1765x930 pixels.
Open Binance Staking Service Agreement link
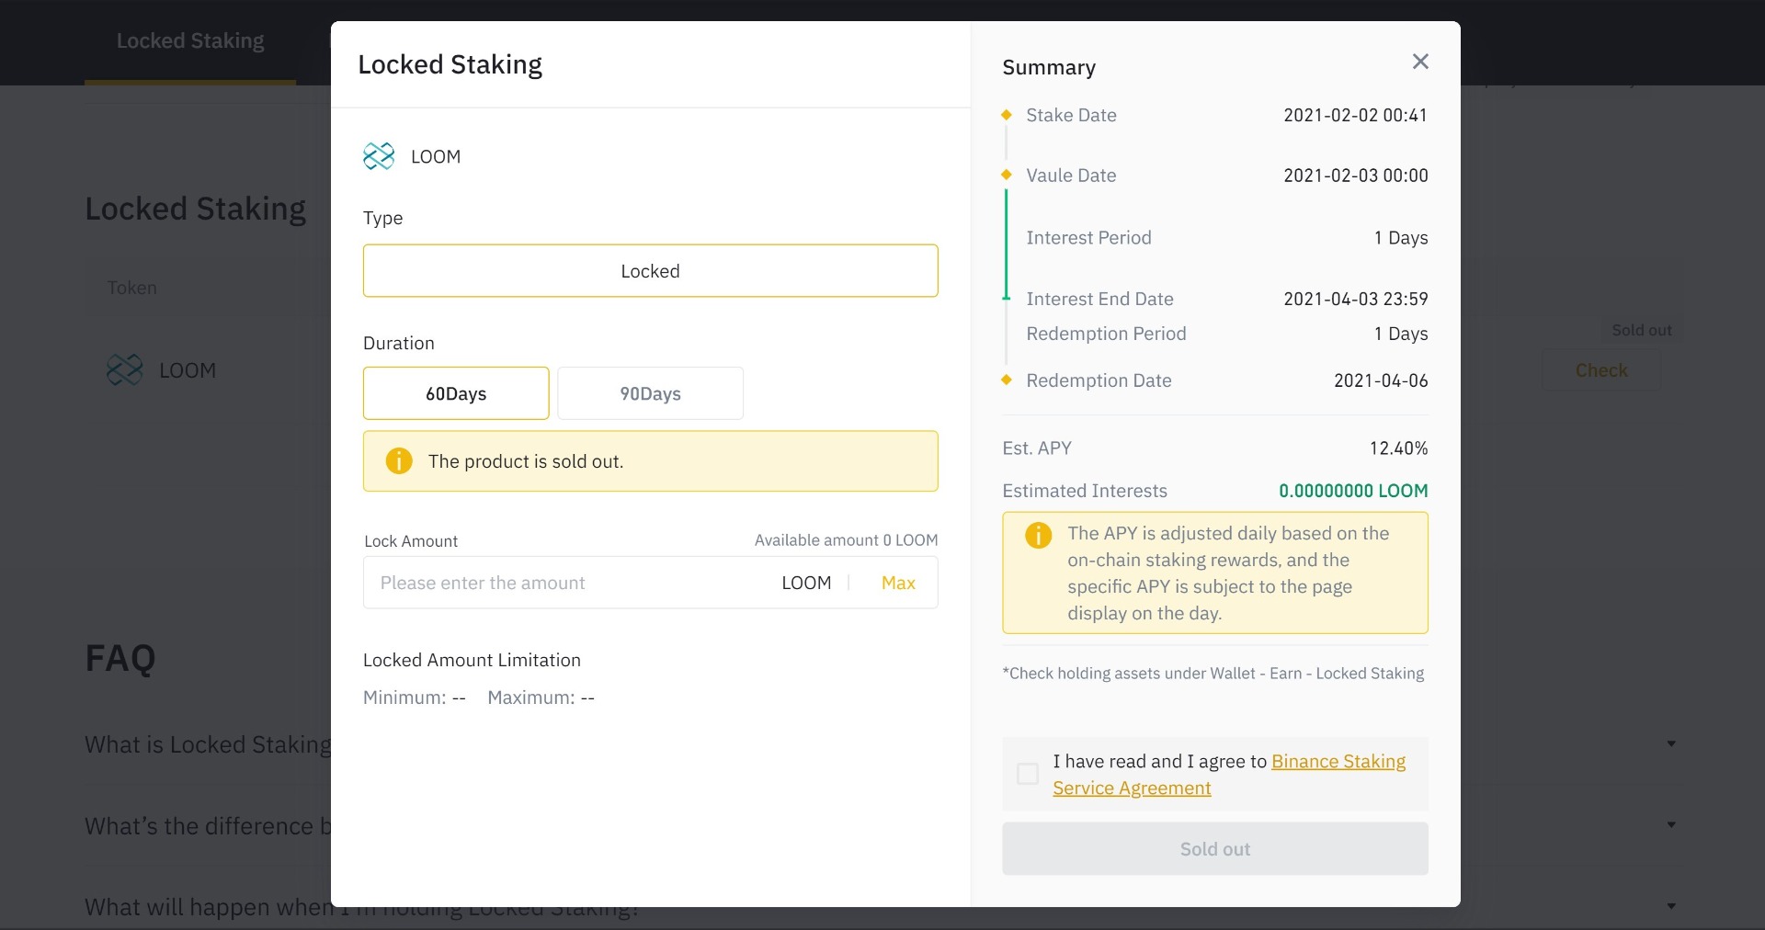1229,775
